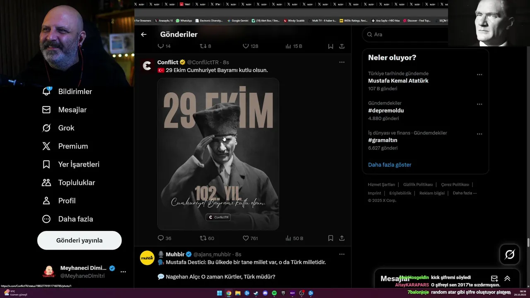Image resolution: width=530 pixels, height=298 pixels.
Task: Open Bildirimler notifications bell
Action: click(67, 91)
